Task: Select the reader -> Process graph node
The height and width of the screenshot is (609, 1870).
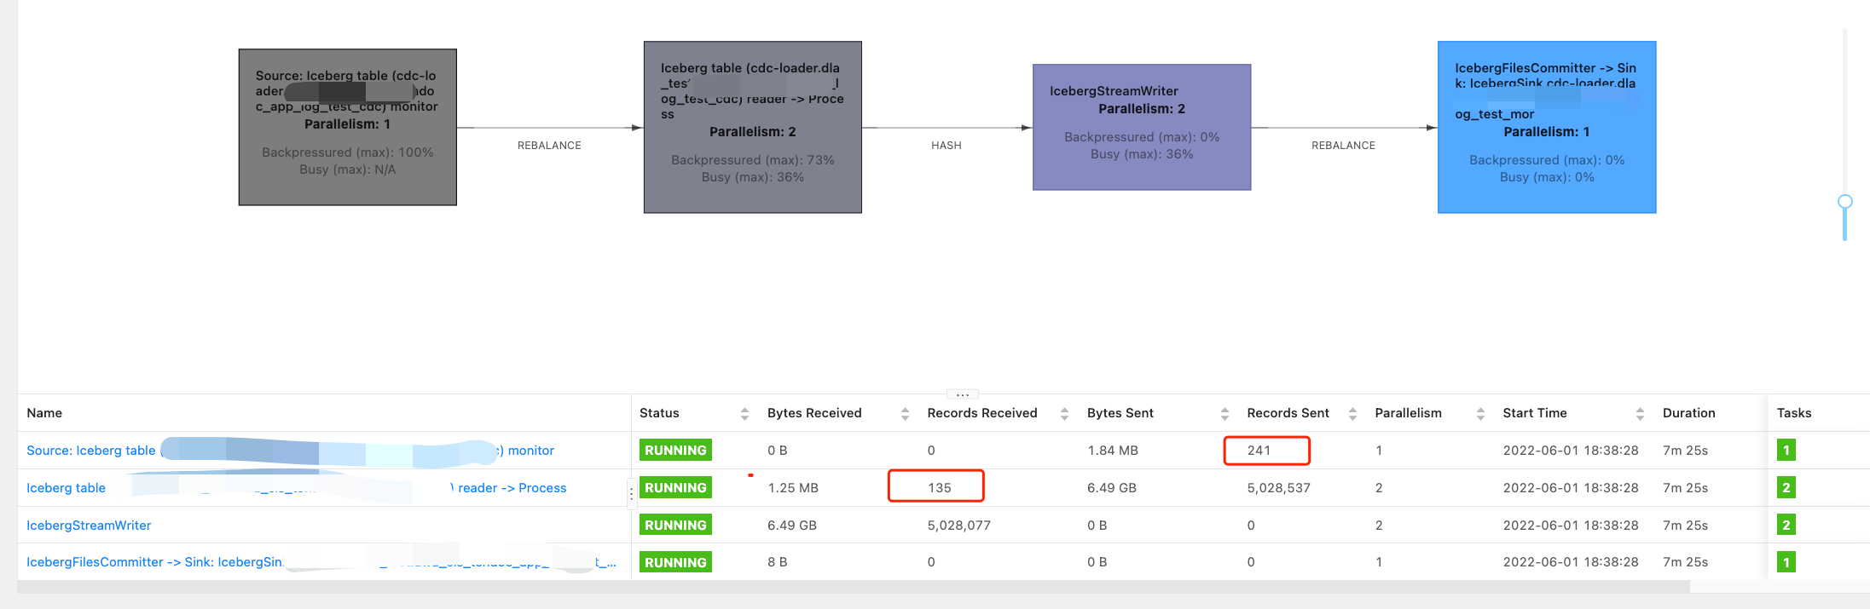Action: (x=753, y=127)
